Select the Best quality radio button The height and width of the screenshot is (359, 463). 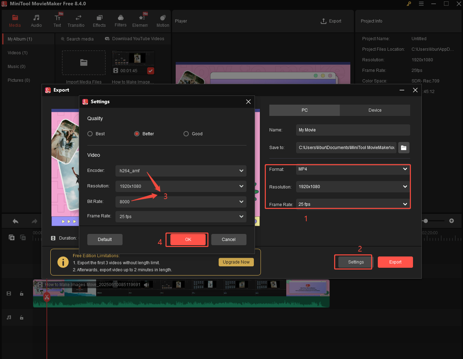[x=90, y=134]
